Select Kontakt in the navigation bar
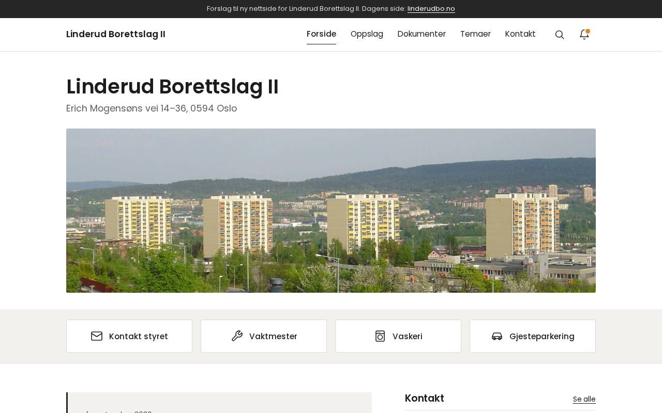The height and width of the screenshot is (413, 662). [x=520, y=34]
